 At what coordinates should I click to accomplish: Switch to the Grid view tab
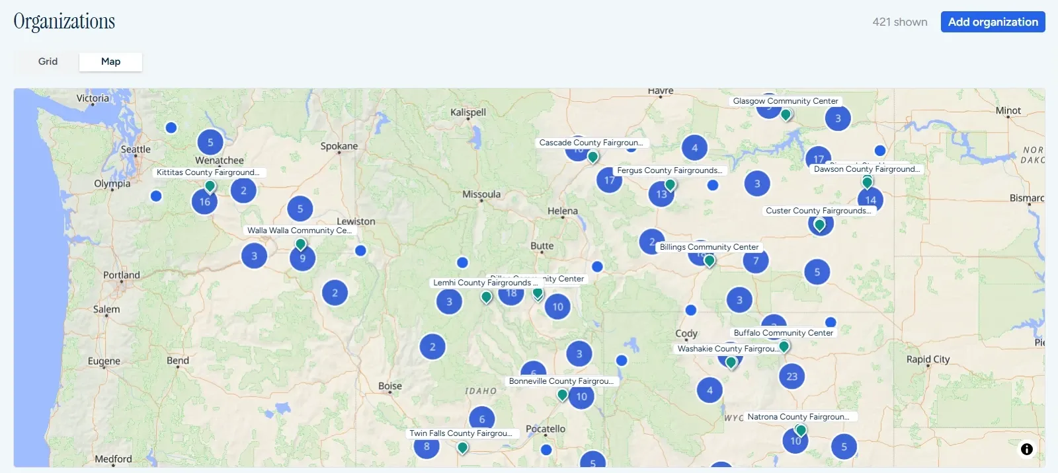(48, 61)
